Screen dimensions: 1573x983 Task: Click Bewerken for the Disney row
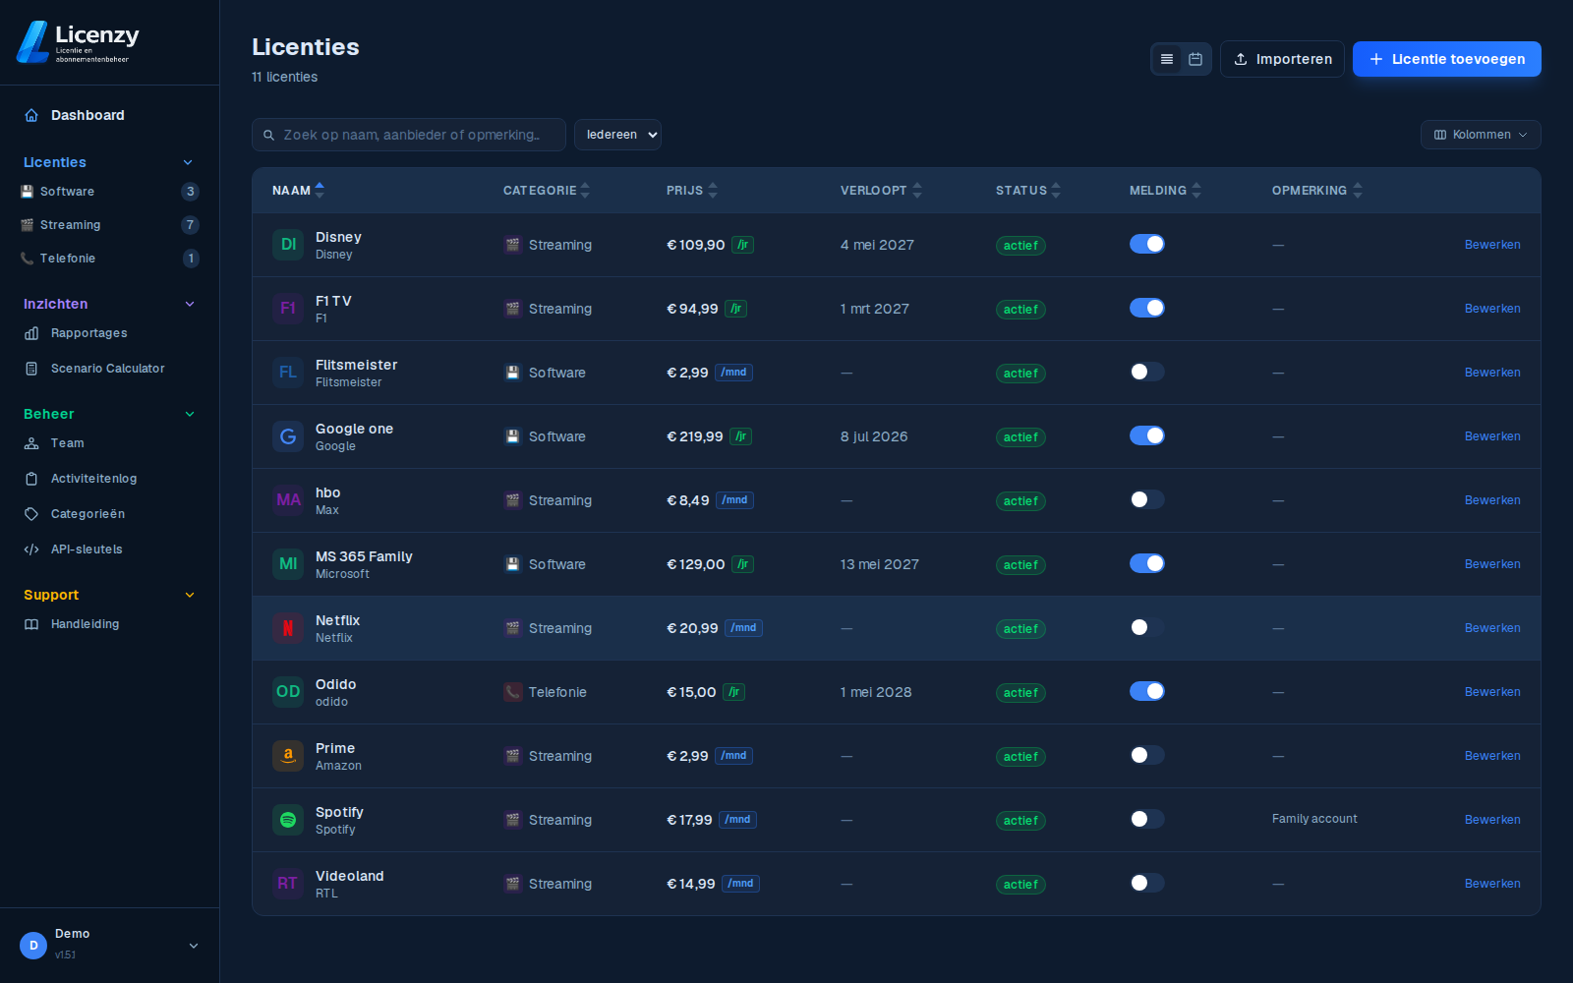(1492, 245)
